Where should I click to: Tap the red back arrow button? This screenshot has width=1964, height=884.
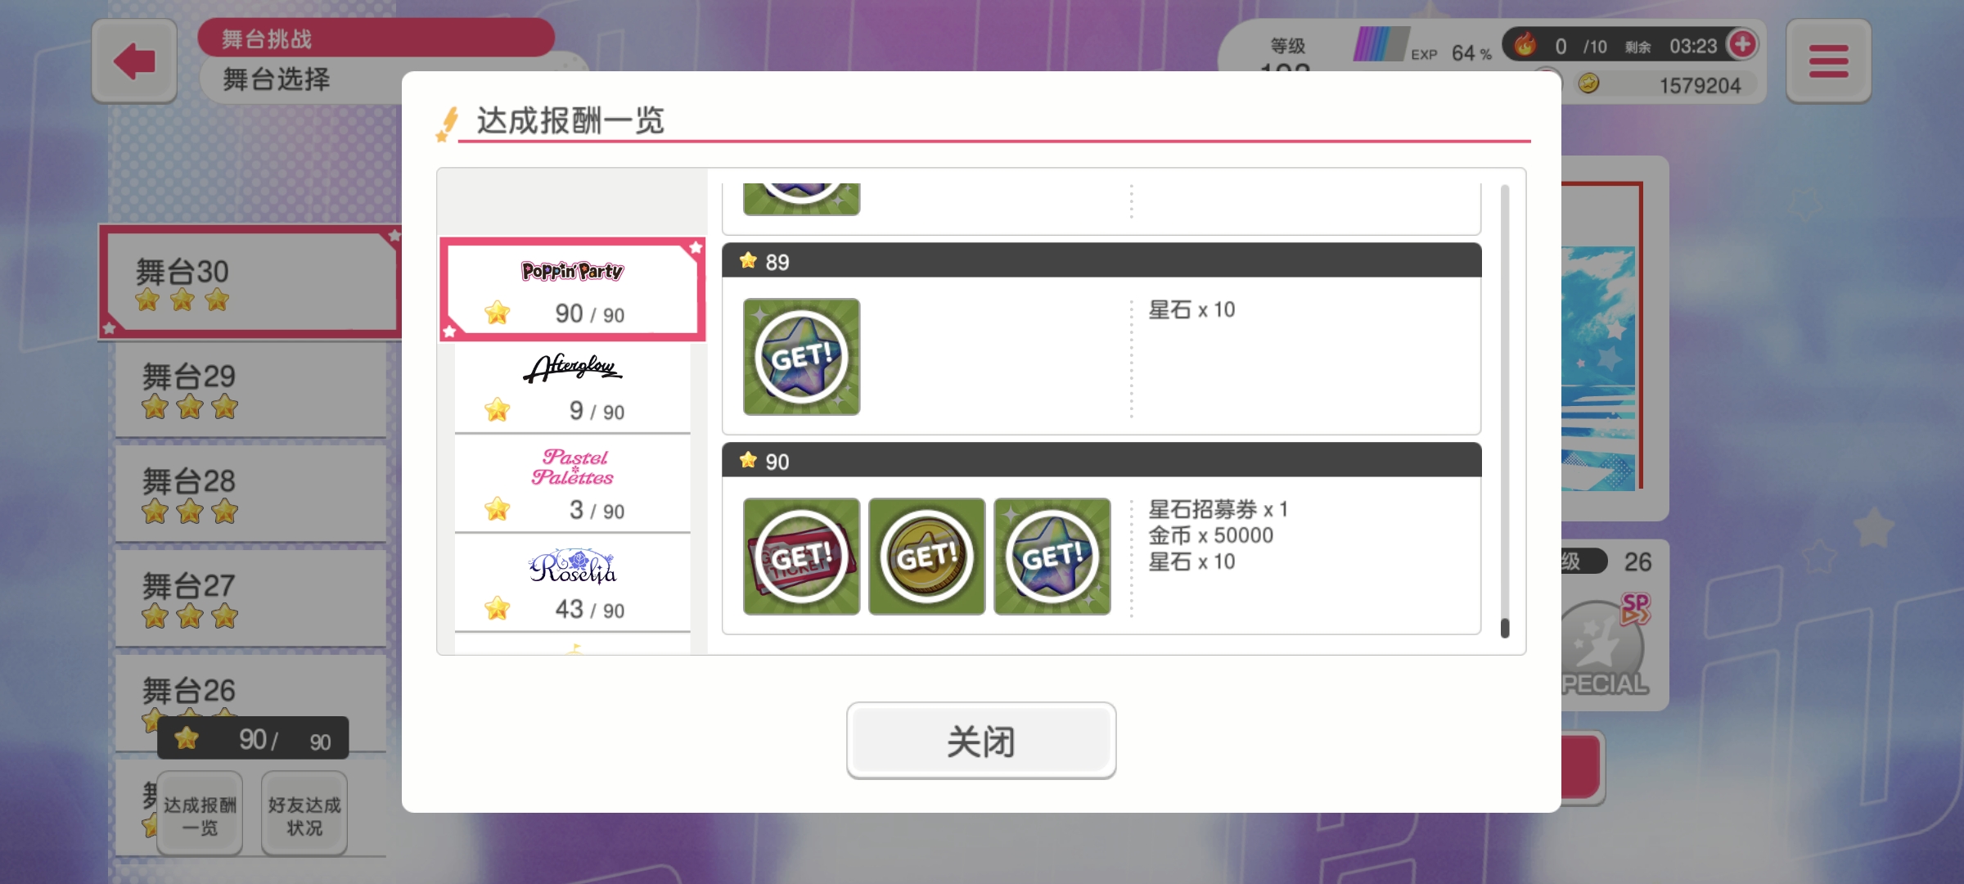click(134, 61)
